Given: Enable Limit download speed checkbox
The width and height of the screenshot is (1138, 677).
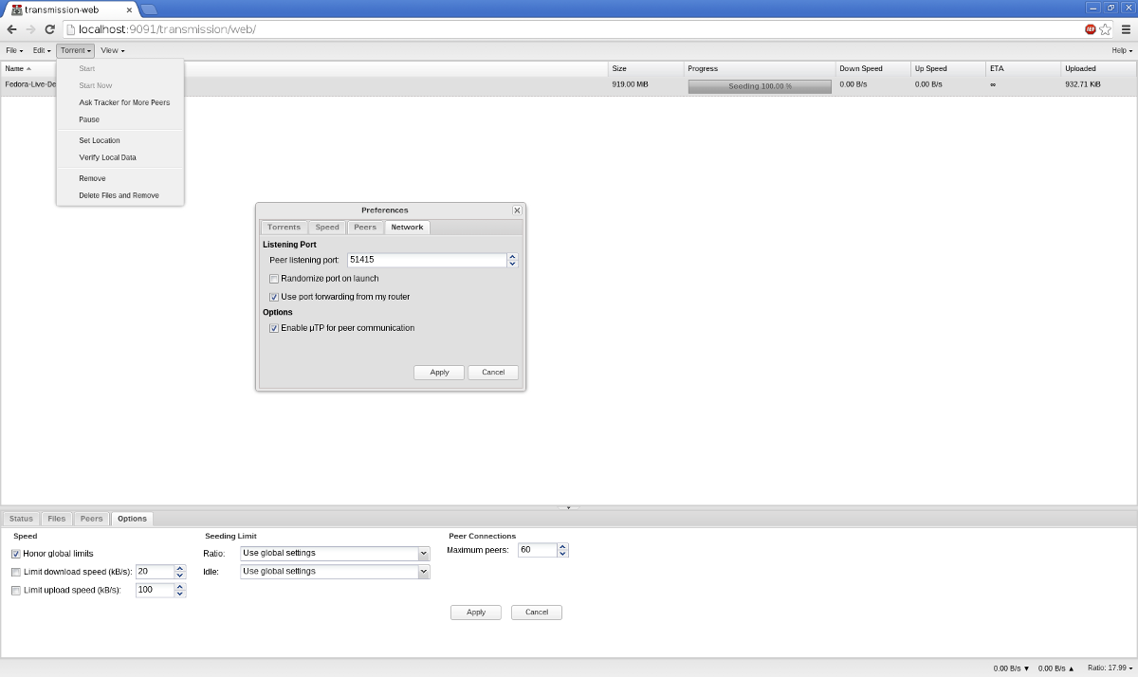Looking at the screenshot, I should [x=16, y=572].
